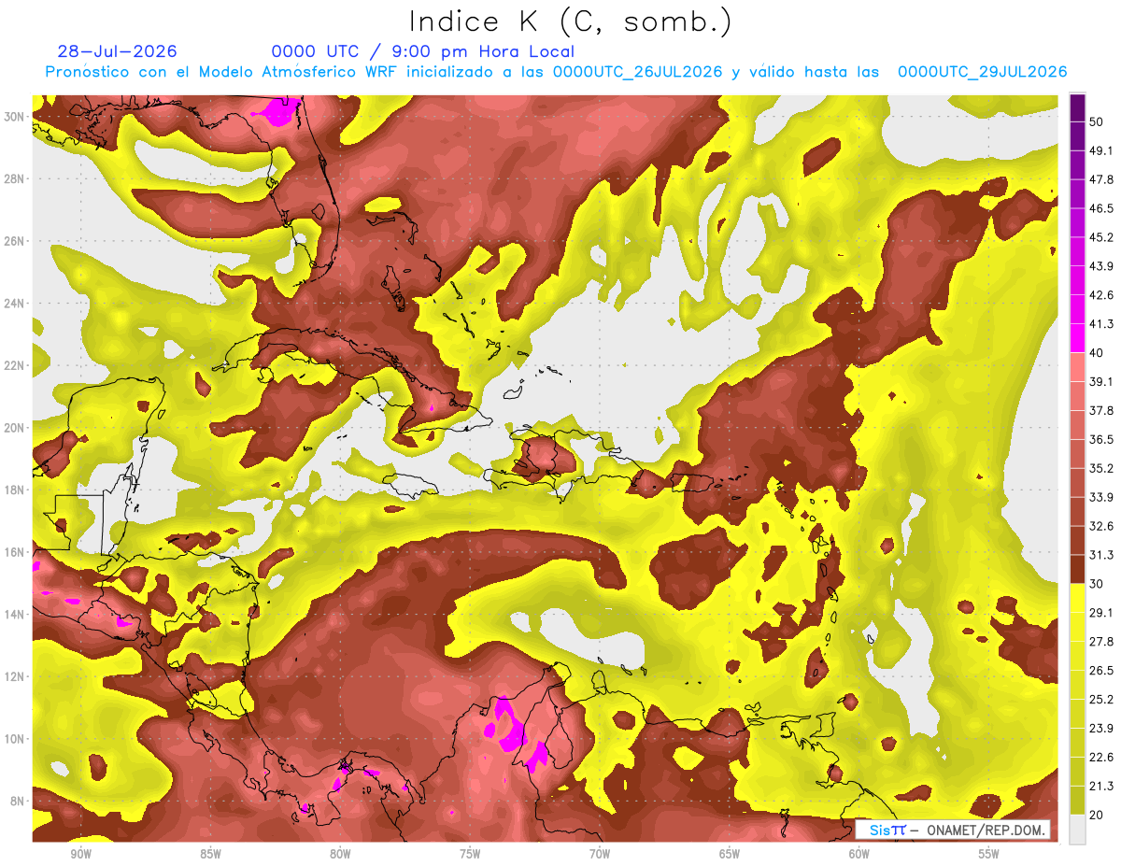Image resolution: width=1121 pixels, height=866 pixels.
Task: Click the legend value 46.5
Action: (x=1101, y=208)
